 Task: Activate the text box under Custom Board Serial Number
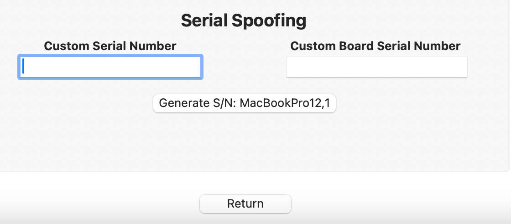coord(376,67)
